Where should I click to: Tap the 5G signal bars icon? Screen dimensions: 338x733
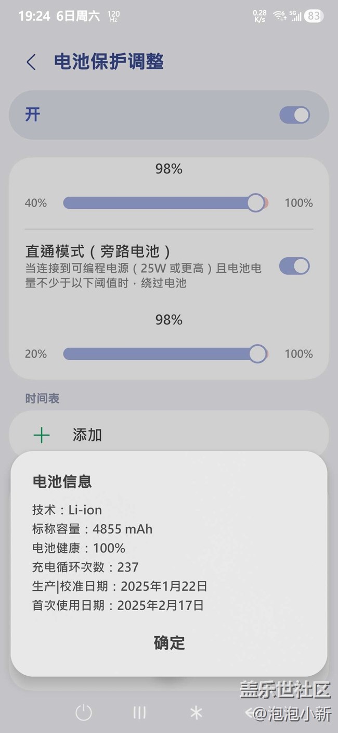point(295,16)
